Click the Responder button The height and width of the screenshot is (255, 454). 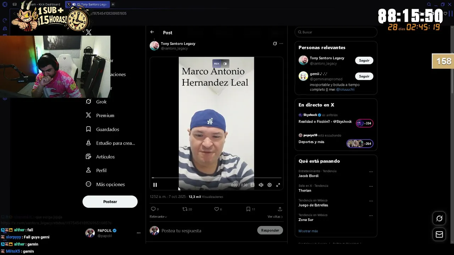click(270, 230)
